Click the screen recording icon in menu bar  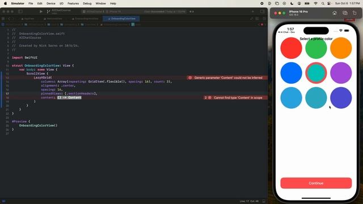262,3
